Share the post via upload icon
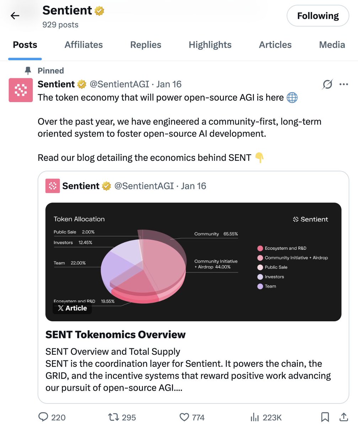 tap(343, 417)
